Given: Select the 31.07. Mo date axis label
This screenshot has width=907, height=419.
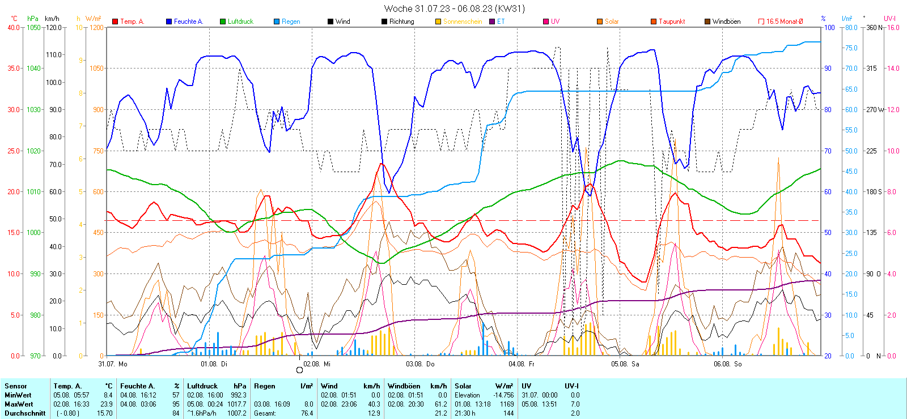Looking at the screenshot, I should coord(113,364).
